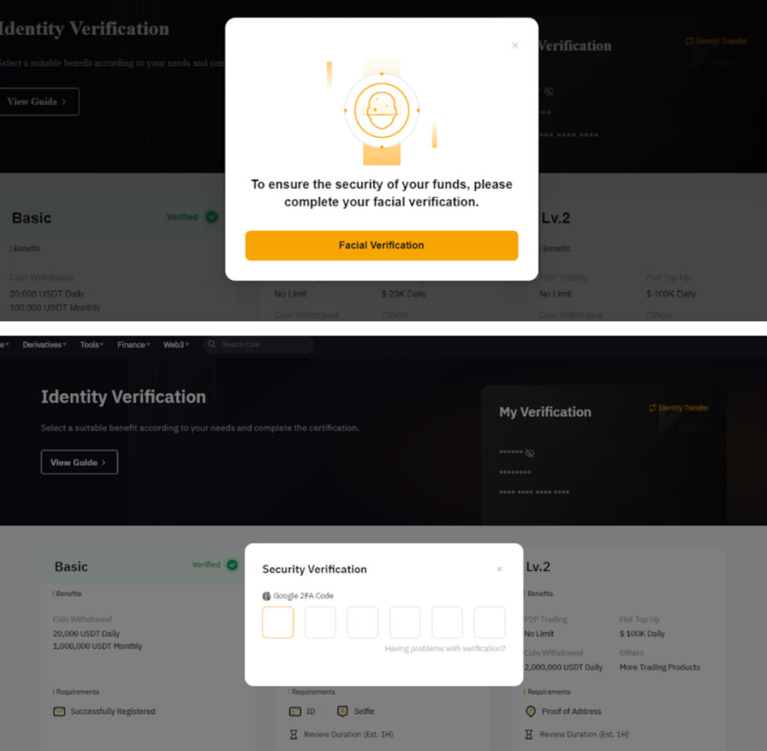Screen dimensions: 767x751
Task: Click the face scan illustration icon
Action: tap(381, 110)
